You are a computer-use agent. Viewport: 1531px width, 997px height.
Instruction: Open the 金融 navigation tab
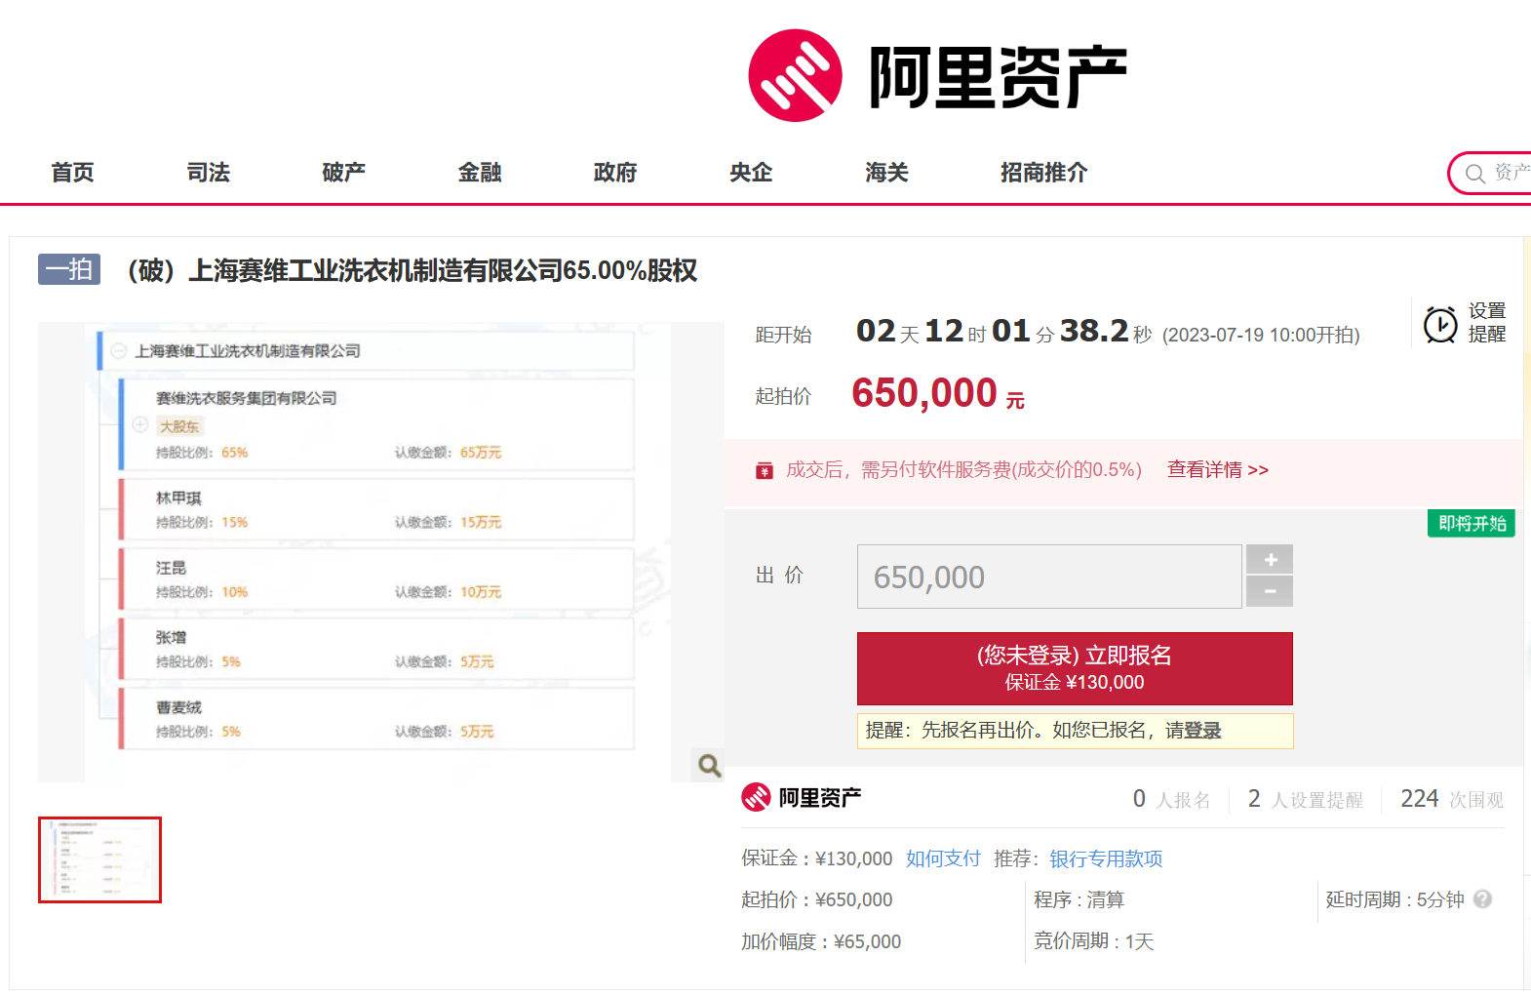pos(479,173)
